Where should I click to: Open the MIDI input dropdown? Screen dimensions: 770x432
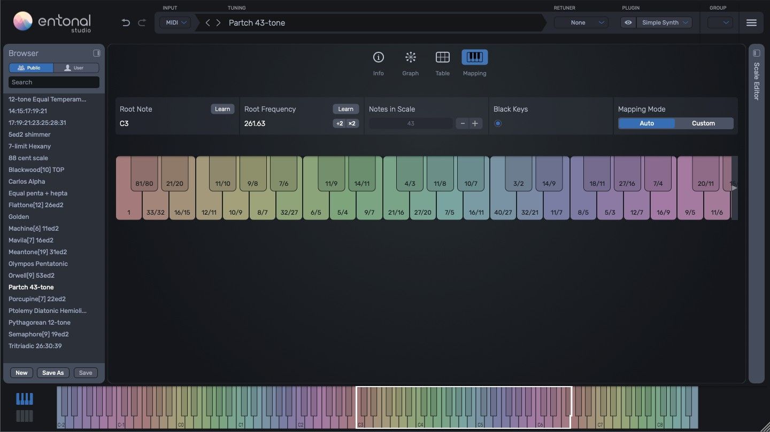tap(175, 22)
